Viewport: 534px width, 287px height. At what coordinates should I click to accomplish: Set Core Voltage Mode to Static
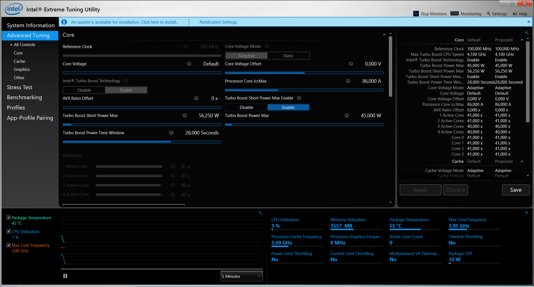coord(288,56)
